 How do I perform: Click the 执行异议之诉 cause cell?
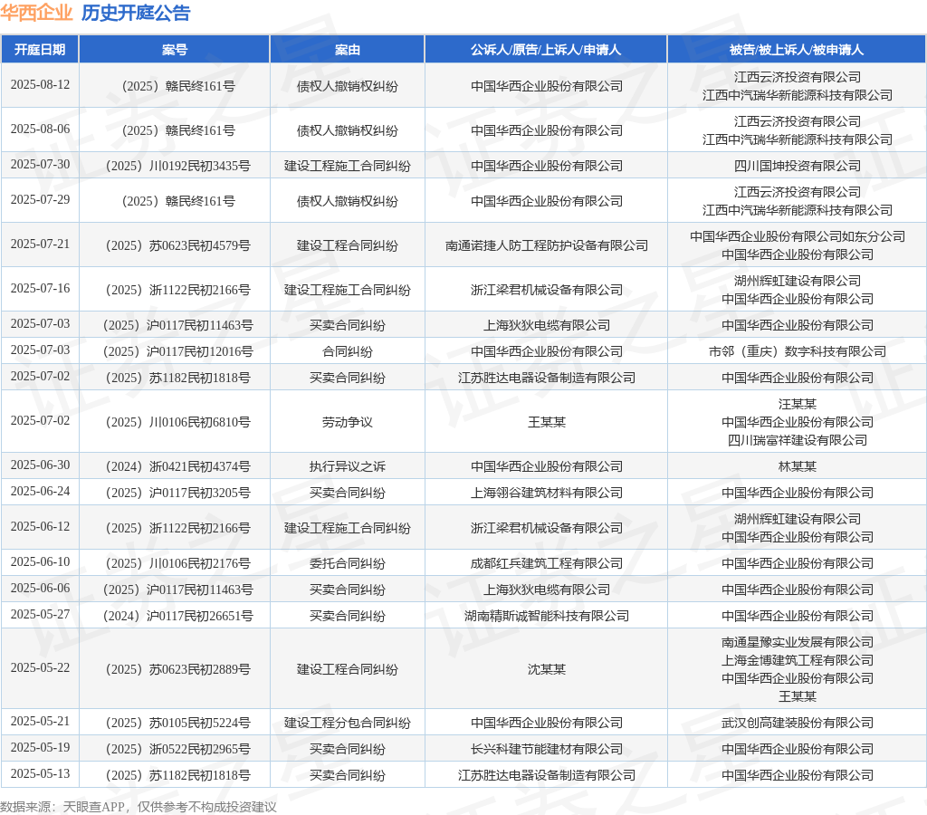point(347,466)
